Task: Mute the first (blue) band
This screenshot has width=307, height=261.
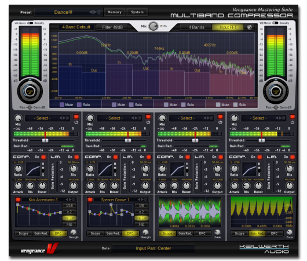Action: (62, 104)
